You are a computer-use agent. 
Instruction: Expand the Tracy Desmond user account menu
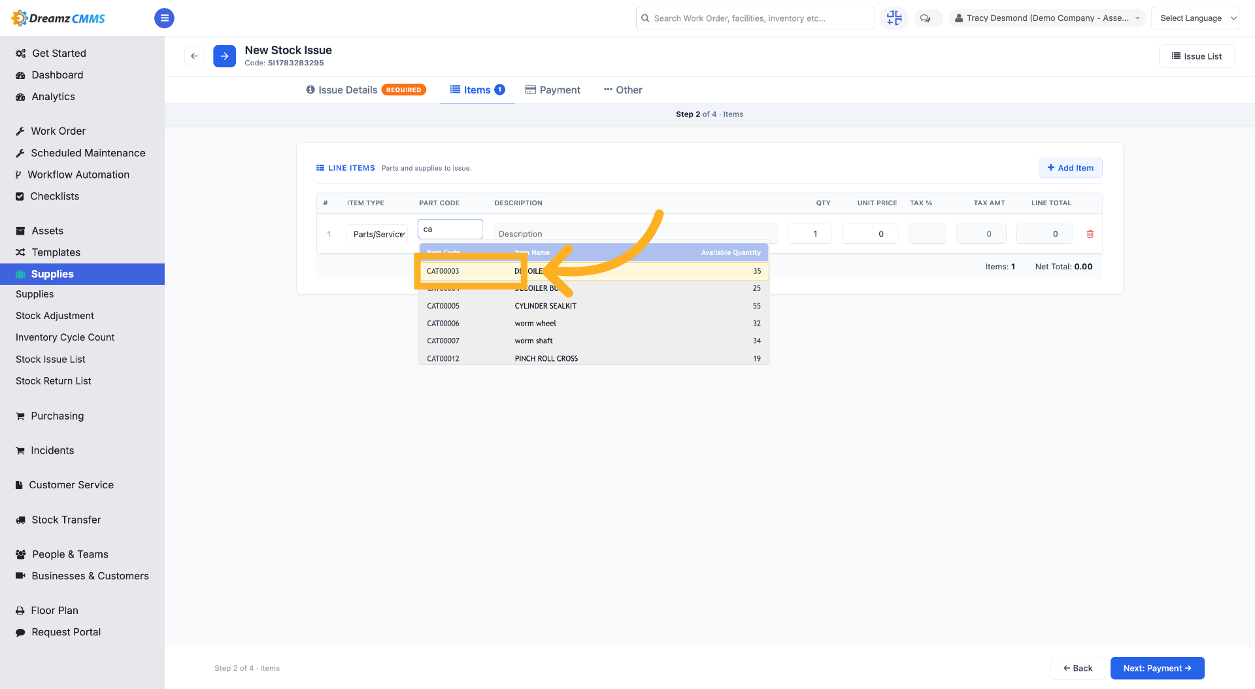[x=1046, y=18]
